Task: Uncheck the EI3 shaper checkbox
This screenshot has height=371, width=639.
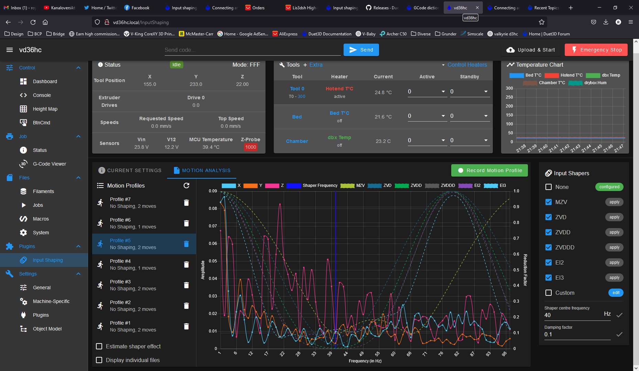Action: pos(549,278)
